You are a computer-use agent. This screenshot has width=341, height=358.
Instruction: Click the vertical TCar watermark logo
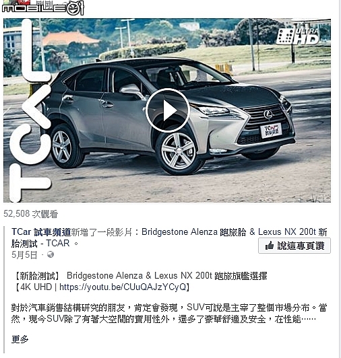[30, 110]
